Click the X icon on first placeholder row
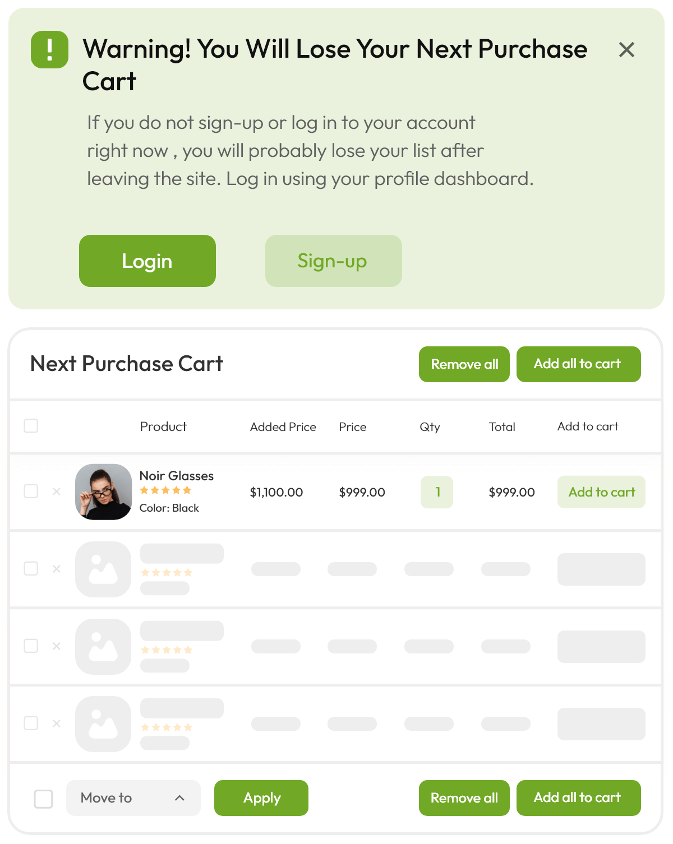Viewport: 673px width, 844px height. point(57,569)
